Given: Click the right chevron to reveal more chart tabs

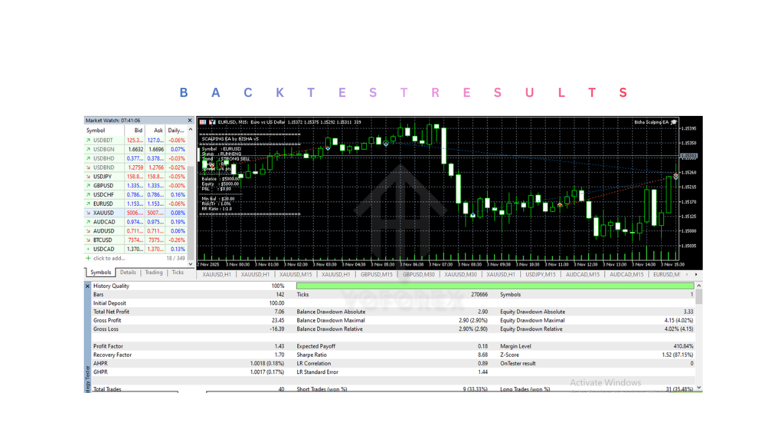Looking at the screenshot, I should pos(696,274).
